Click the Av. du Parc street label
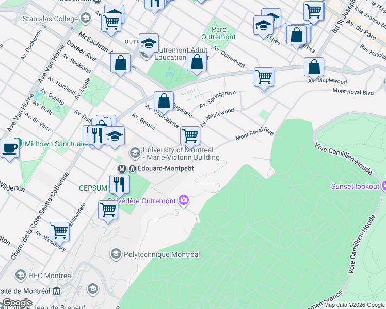Screen dimensions: 386x309 361,30
